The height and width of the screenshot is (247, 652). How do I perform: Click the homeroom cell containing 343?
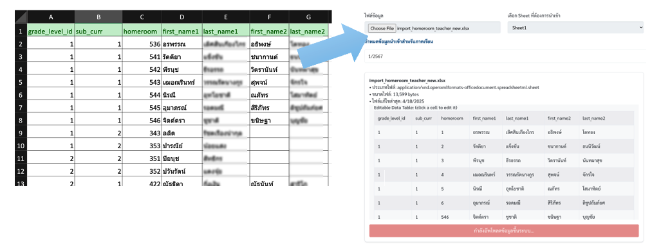coord(142,133)
